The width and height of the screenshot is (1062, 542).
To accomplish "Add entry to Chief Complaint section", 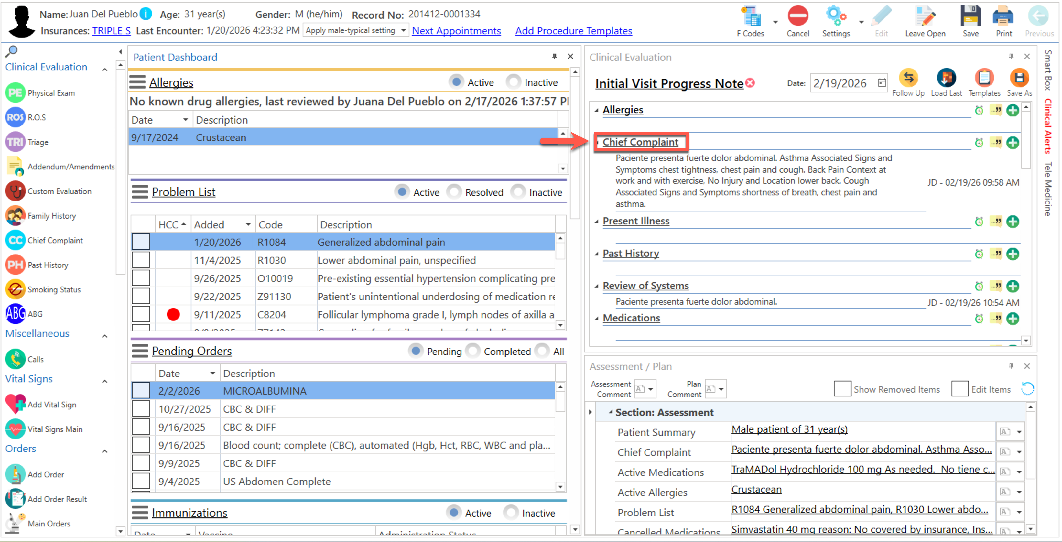I will coord(1013,143).
